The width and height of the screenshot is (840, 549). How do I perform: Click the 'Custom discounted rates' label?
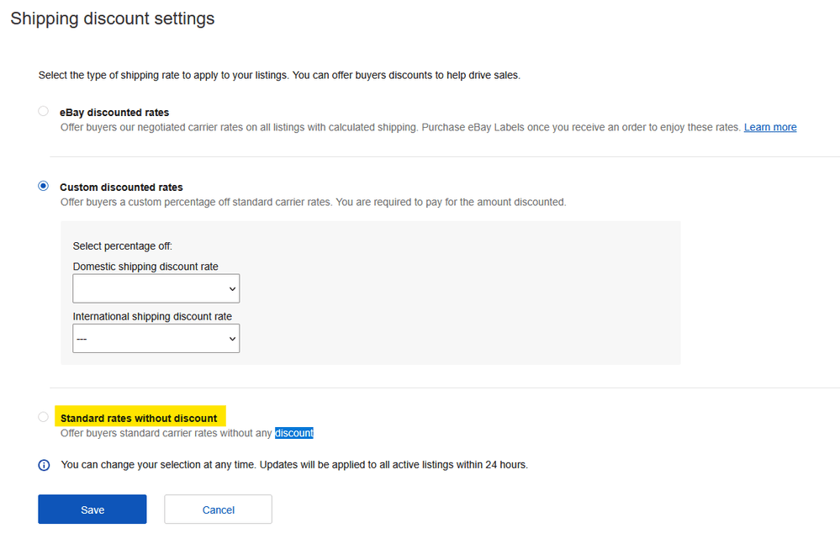pos(122,187)
